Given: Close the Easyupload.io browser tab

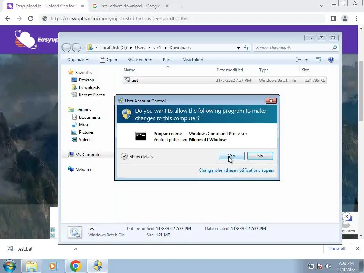Looking at the screenshot, I should coord(82,6).
